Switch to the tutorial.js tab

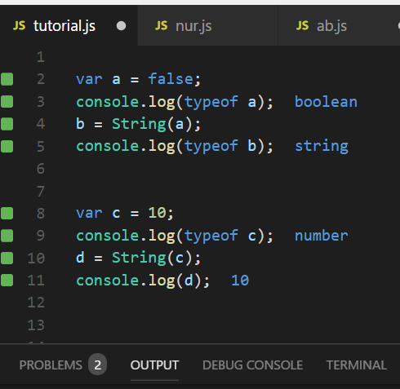click(x=69, y=25)
